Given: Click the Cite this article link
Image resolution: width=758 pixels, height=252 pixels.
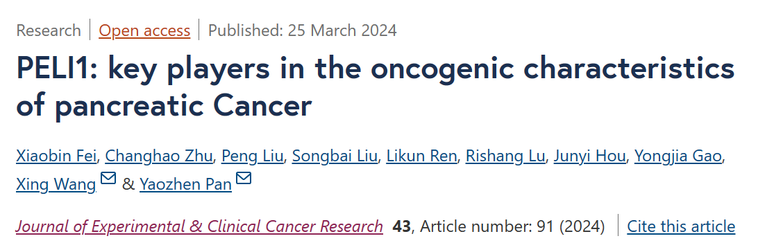Looking at the screenshot, I should pyautogui.click(x=681, y=226).
